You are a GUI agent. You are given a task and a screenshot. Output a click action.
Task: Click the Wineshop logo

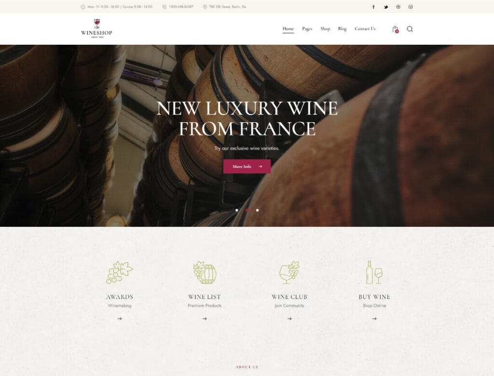point(96,28)
